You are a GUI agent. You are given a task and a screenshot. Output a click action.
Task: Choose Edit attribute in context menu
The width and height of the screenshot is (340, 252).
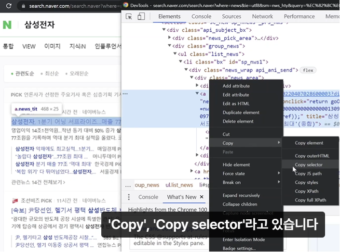[x=246, y=95]
